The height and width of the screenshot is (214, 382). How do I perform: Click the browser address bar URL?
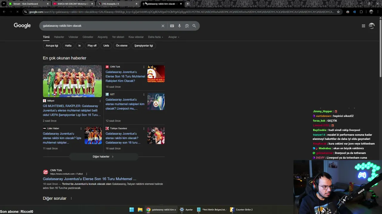click(x=181, y=12)
